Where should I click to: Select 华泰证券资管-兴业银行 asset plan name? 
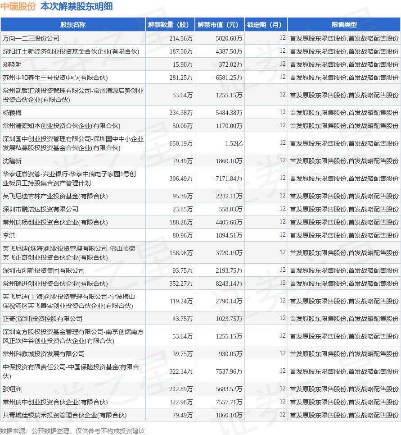(69, 179)
